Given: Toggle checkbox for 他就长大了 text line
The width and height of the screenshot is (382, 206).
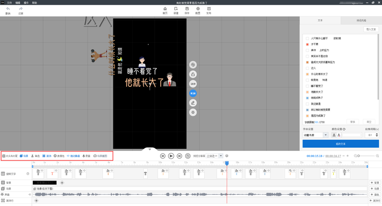Looking at the screenshot, I should tap(307, 92).
